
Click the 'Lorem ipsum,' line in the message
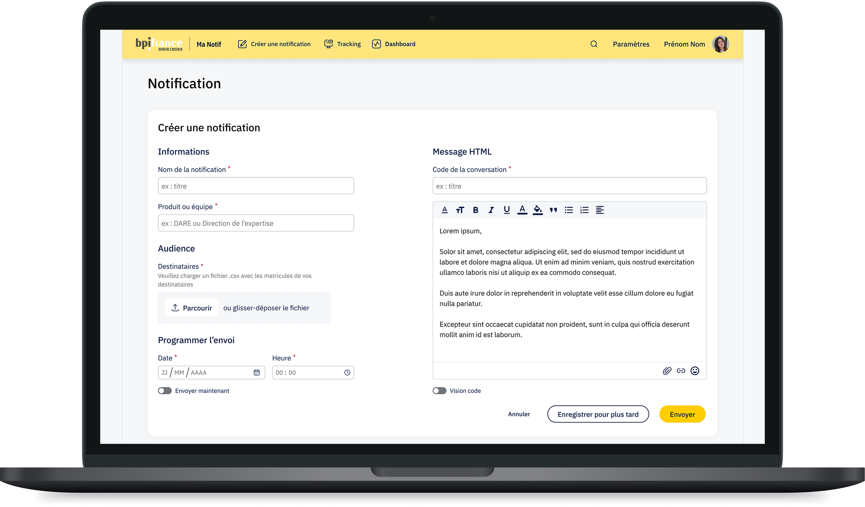coord(460,231)
